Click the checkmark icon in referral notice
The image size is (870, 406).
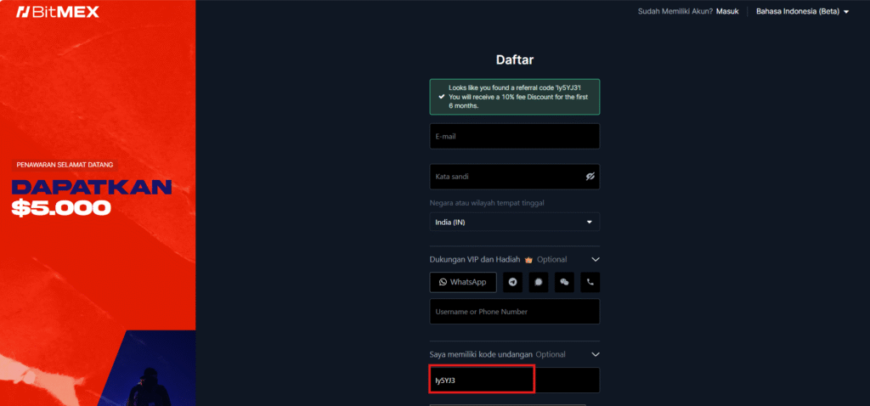click(x=441, y=97)
